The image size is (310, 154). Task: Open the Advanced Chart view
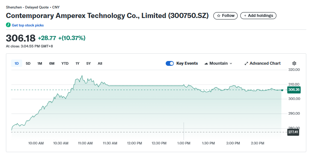(x=262, y=64)
